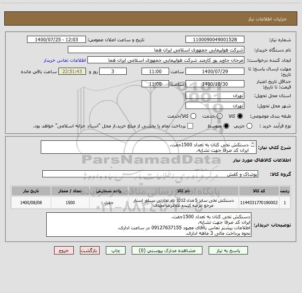Click the response deadline hour field 11:00
Viewport: 302px width, 293px height.
pyautogui.click(x=155, y=71)
